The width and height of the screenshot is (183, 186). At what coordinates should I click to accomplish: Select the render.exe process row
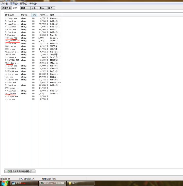coord(33,82)
